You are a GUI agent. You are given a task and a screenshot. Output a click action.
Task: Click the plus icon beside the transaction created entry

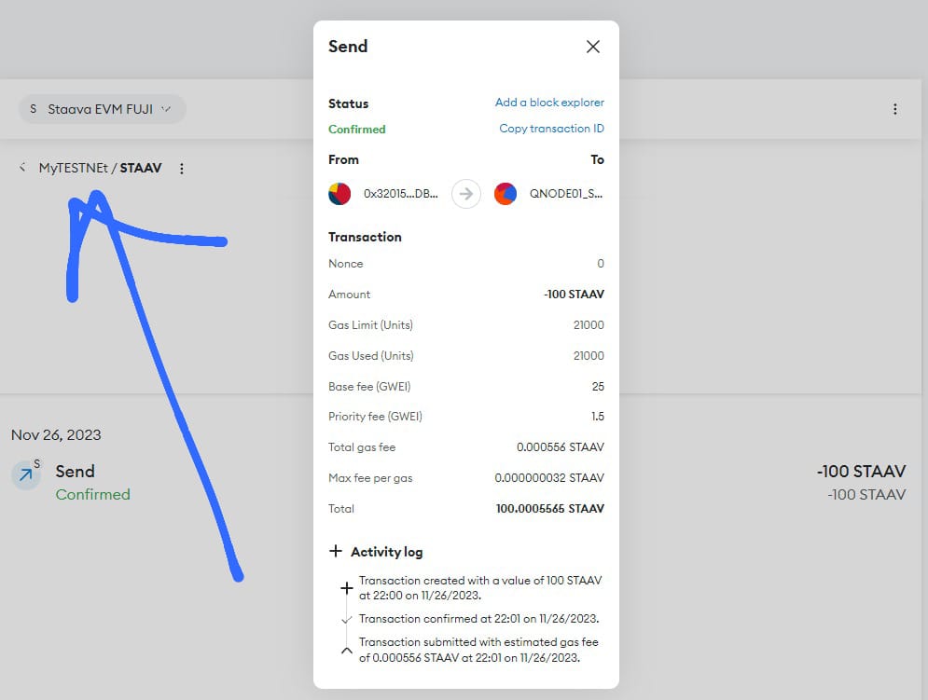[346, 586]
